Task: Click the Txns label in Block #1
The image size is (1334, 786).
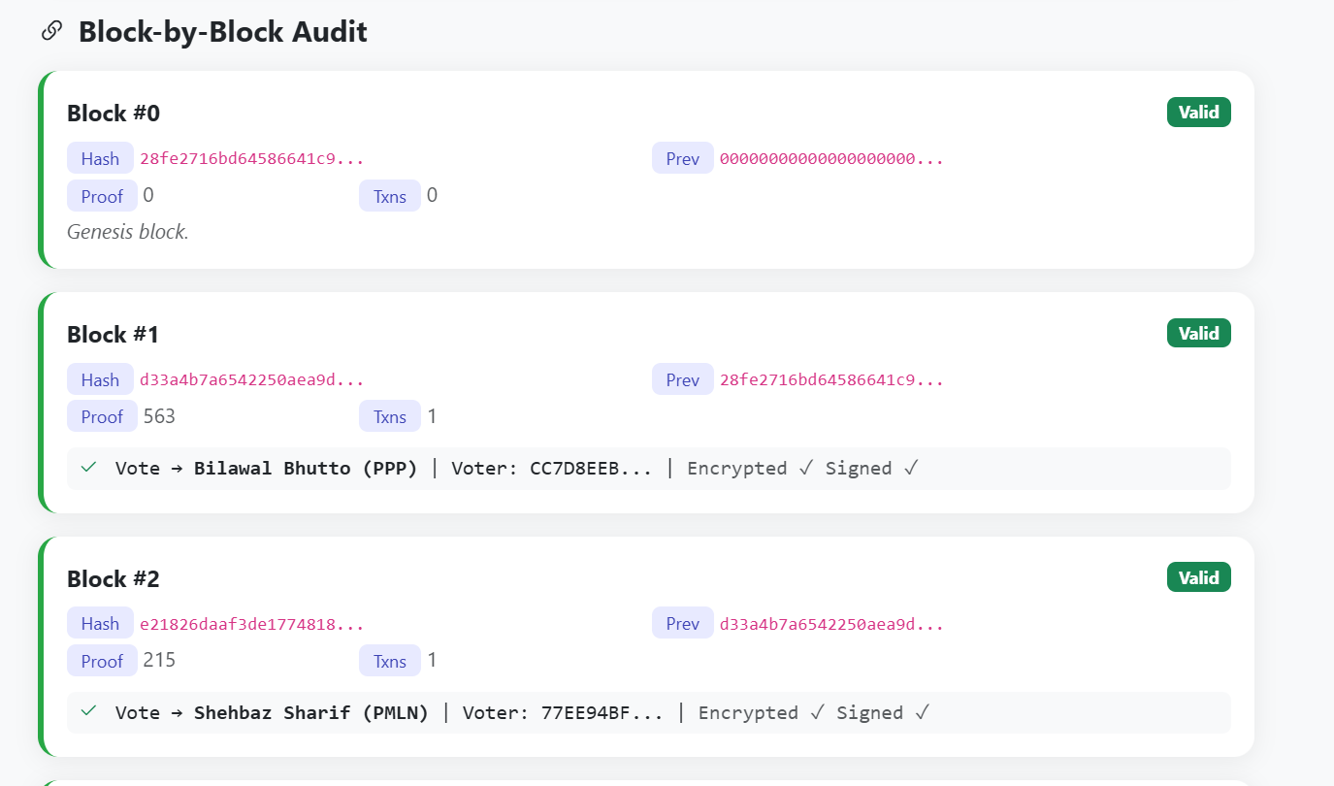Action: (x=390, y=417)
